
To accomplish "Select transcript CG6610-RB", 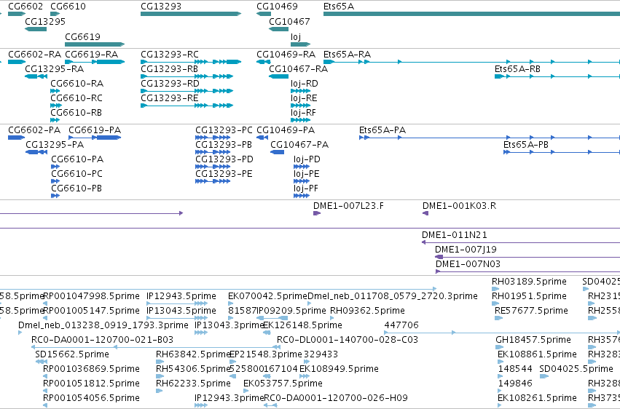I will click(55, 120).
